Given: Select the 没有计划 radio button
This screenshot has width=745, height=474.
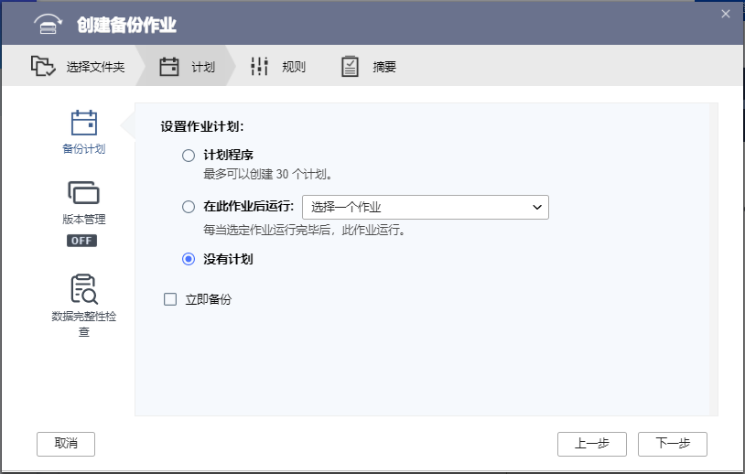Looking at the screenshot, I should pos(189,259).
